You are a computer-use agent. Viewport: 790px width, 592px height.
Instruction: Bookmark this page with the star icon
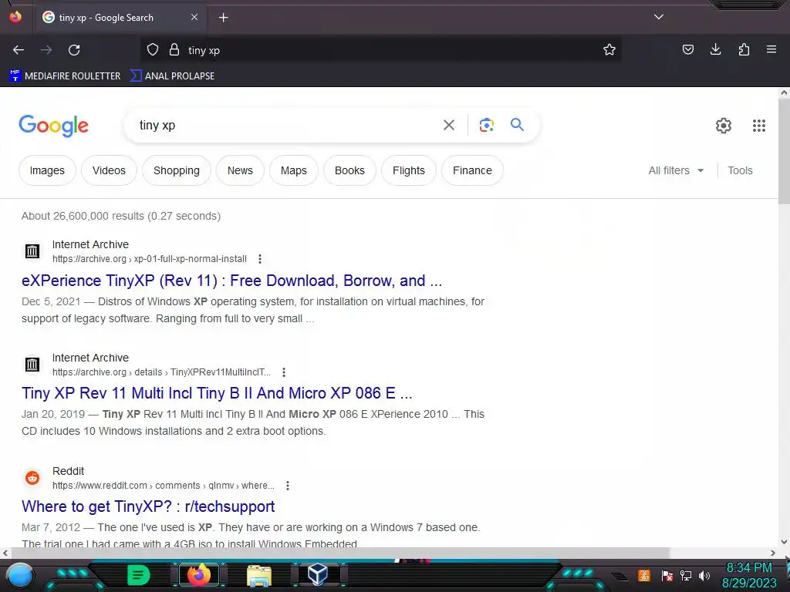click(609, 49)
